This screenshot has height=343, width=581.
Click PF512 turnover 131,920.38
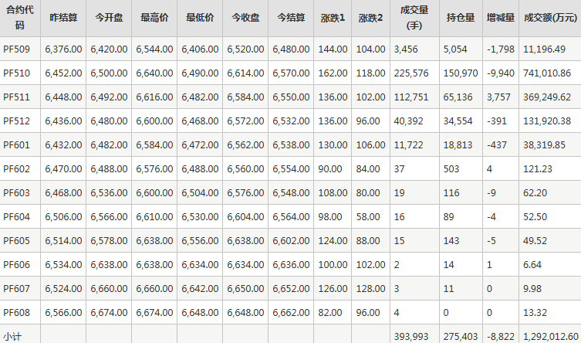tap(547, 121)
